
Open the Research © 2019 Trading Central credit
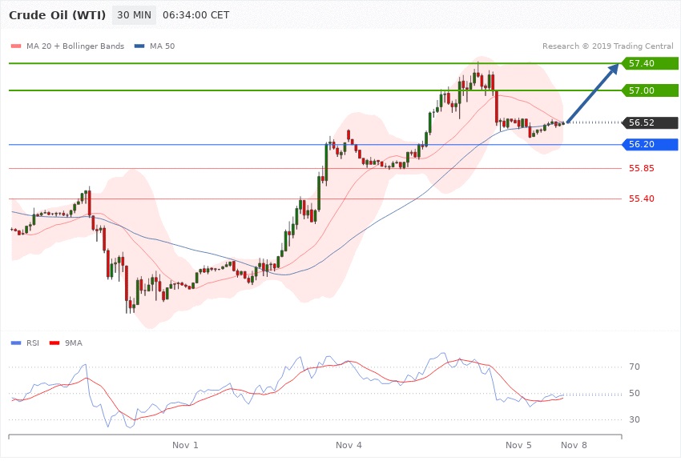[x=607, y=46]
